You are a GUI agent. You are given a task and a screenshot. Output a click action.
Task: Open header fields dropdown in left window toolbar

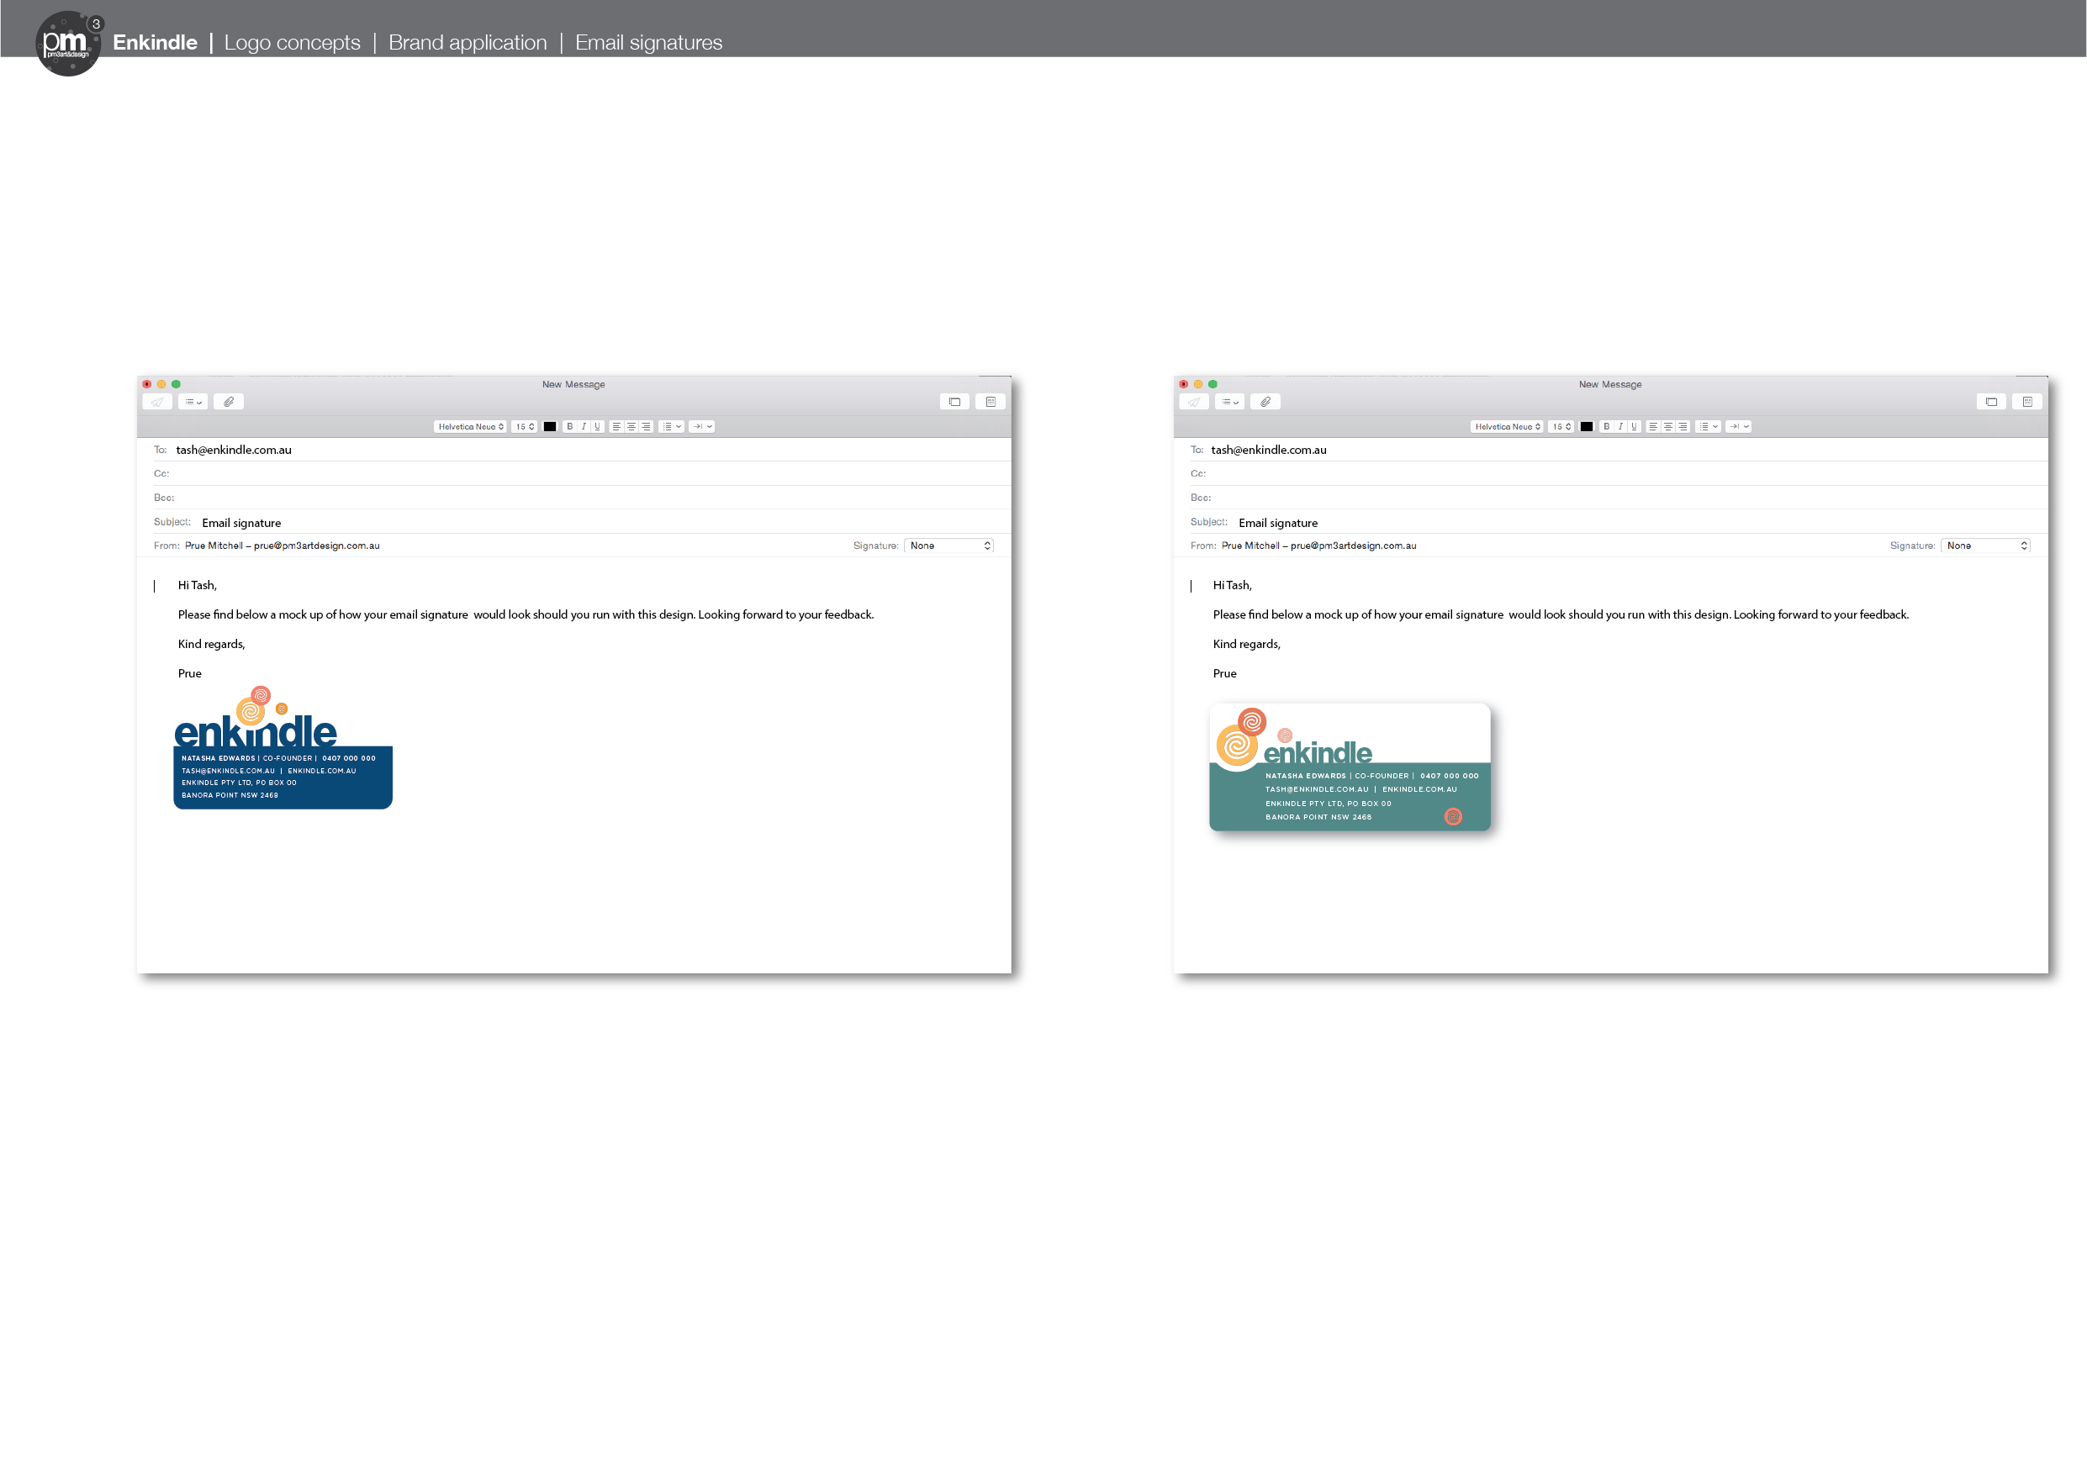[193, 402]
